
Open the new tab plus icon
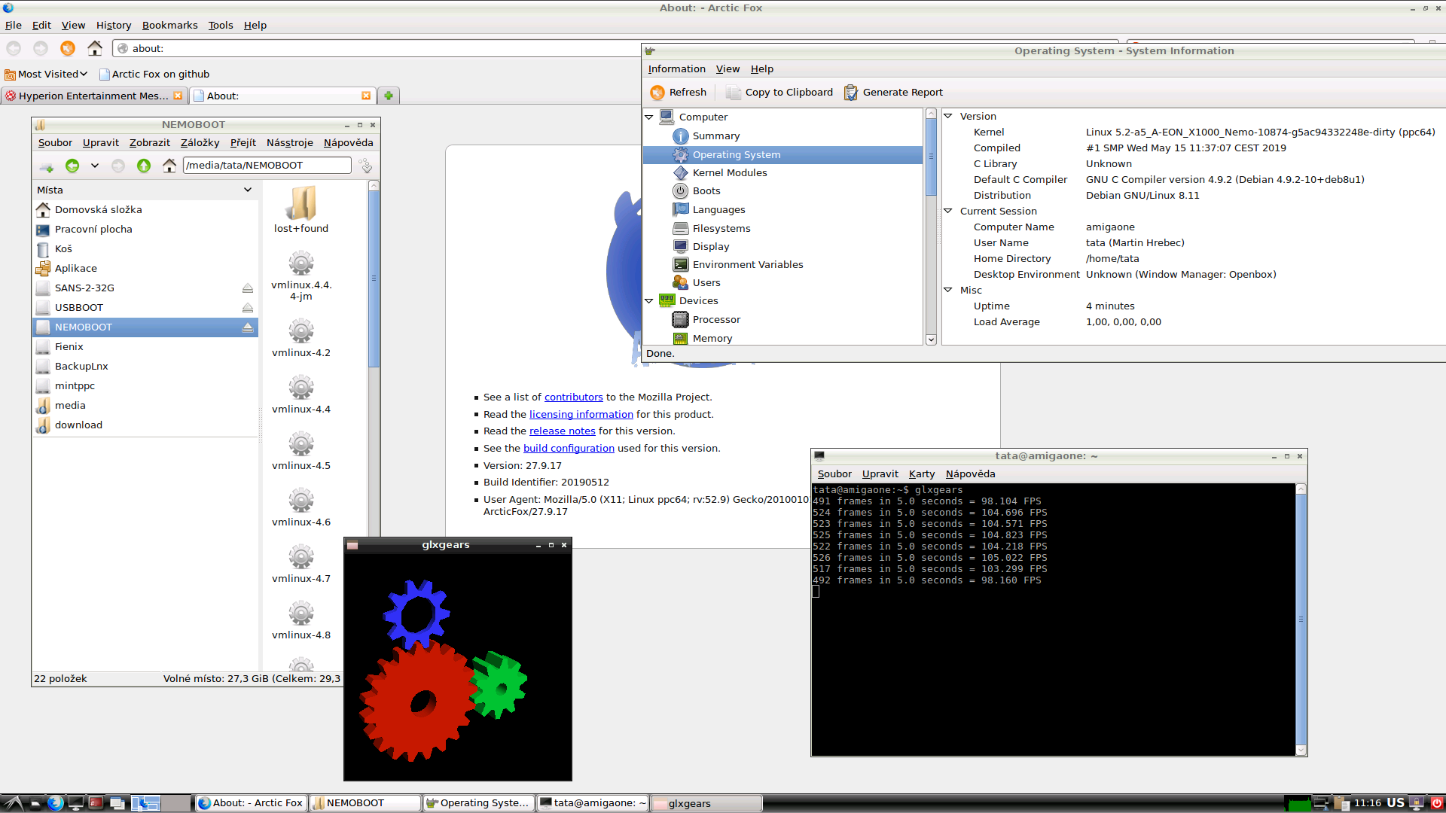pos(389,96)
